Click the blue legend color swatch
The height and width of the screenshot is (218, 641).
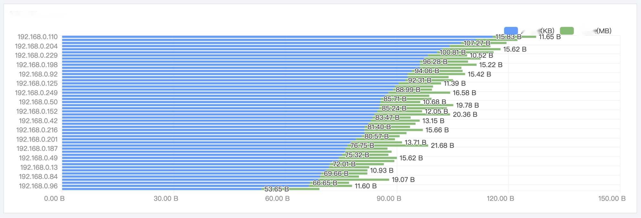pos(511,31)
